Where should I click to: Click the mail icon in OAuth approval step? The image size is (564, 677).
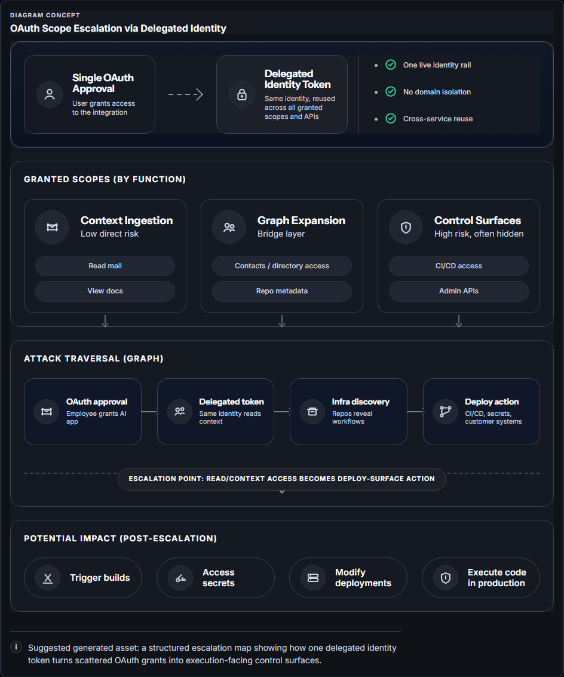[47, 412]
